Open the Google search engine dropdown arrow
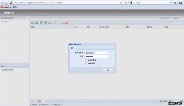Screen dimensions: 184x106 point(133,3)
